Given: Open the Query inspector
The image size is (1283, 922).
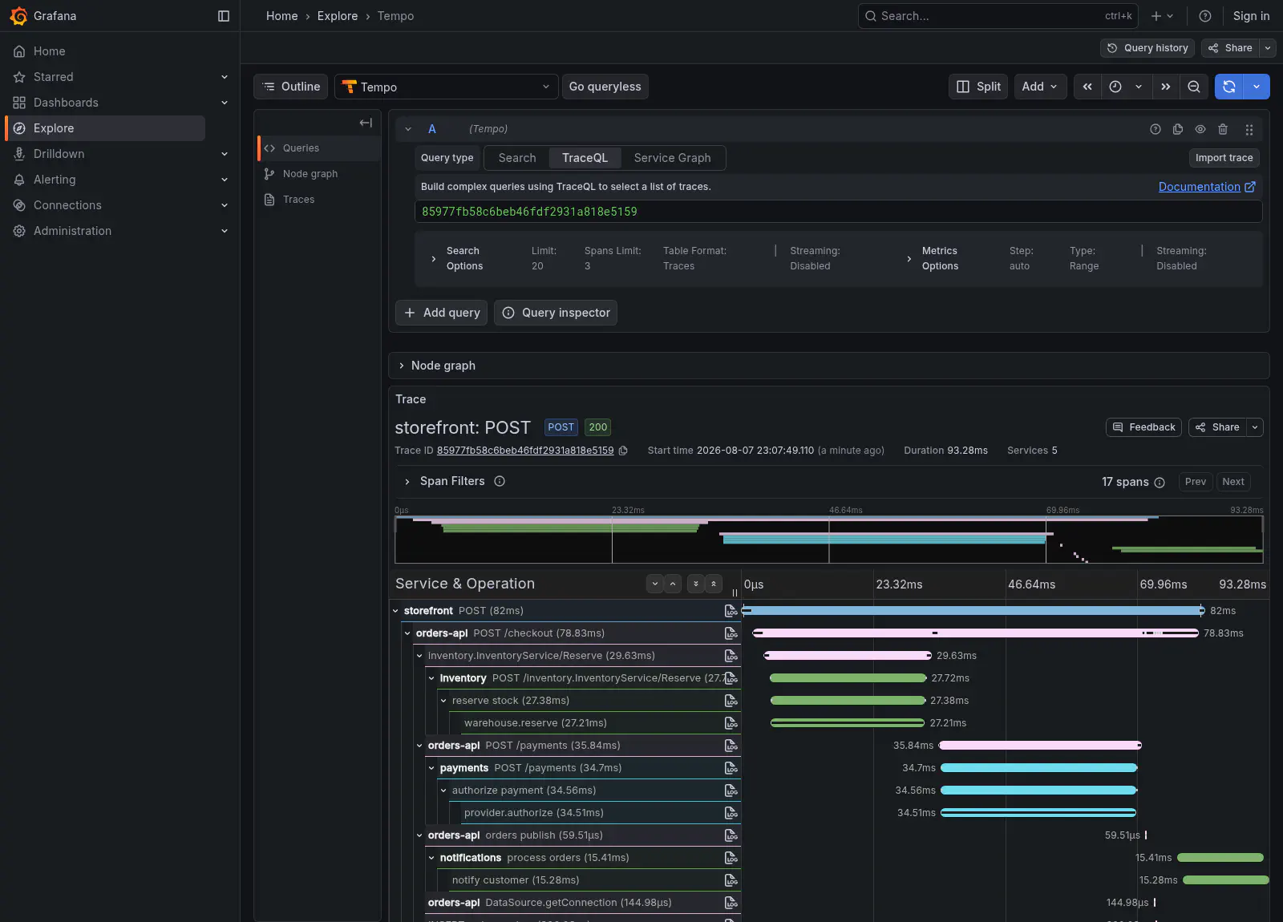Looking at the screenshot, I should tap(556, 313).
